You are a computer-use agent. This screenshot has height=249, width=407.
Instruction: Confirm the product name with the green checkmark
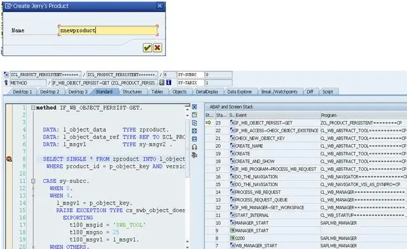pyautogui.click(x=147, y=48)
